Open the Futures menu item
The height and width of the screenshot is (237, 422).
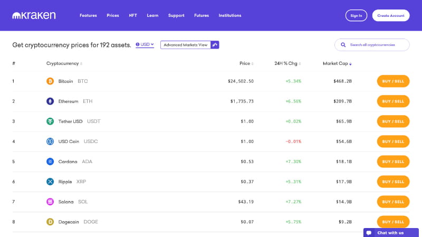click(x=202, y=15)
